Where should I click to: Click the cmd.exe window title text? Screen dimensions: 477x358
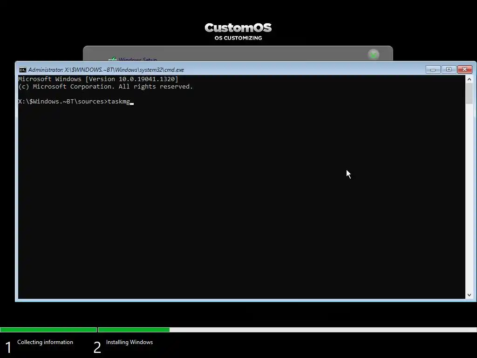pos(106,70)
